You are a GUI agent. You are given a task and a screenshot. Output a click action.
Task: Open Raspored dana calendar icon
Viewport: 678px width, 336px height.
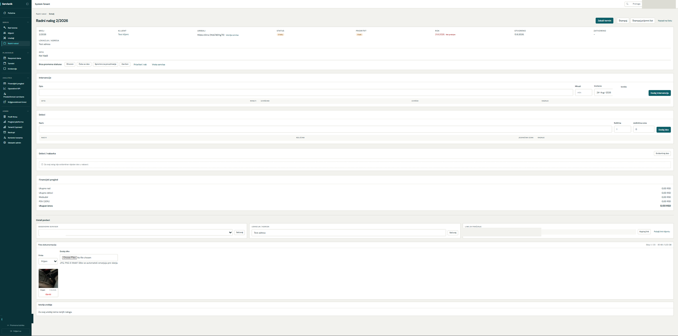(5, 58)
